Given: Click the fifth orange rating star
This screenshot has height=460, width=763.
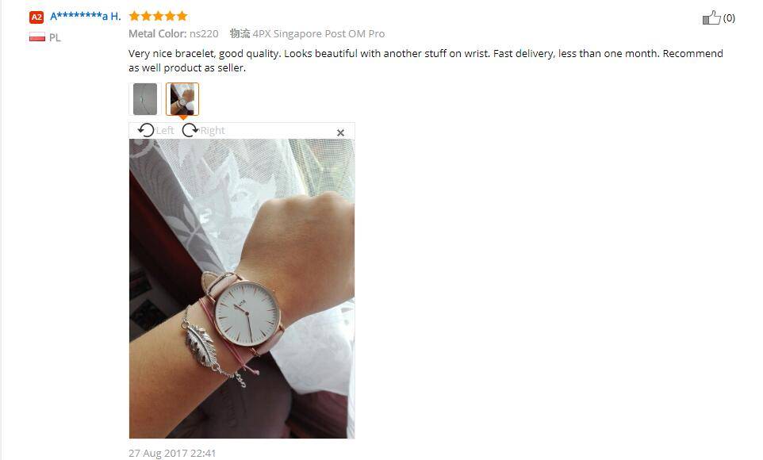Looking at the screenshot, I should pos(182,16).
